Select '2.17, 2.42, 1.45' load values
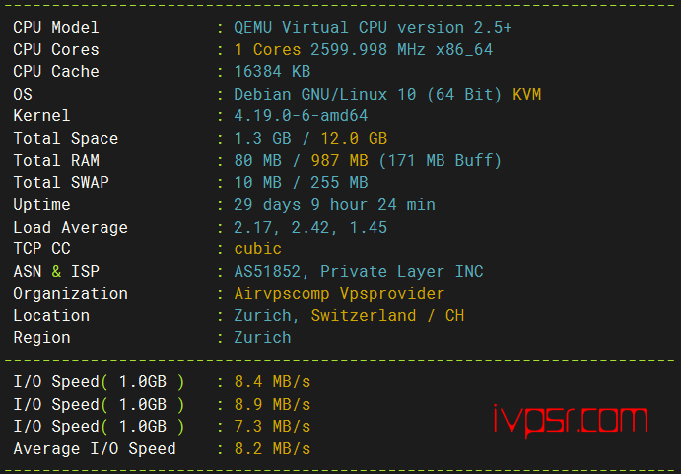The image size is (681, 474). 310,228
